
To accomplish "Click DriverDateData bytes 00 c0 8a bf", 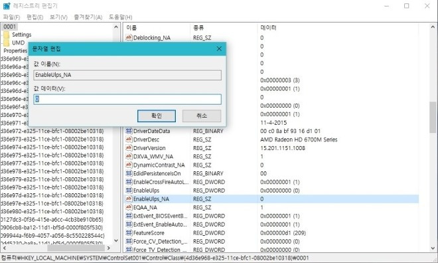I will click(290, 131).
